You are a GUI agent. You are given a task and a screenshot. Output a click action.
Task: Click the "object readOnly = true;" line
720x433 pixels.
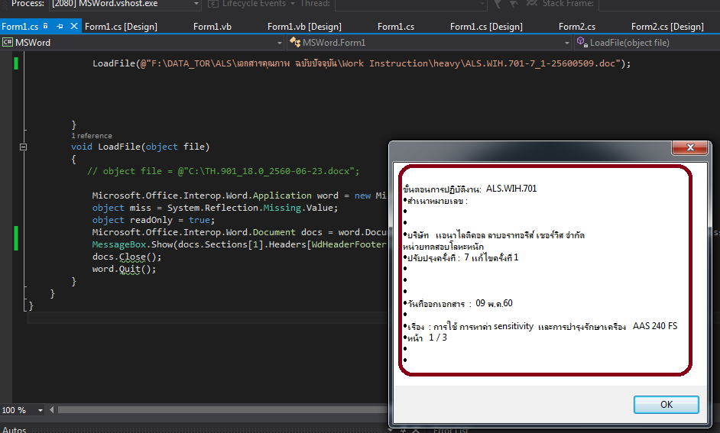point(154,220)
